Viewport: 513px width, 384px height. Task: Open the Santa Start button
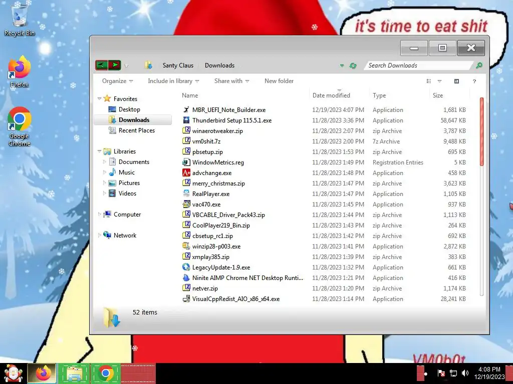[13, 373]
